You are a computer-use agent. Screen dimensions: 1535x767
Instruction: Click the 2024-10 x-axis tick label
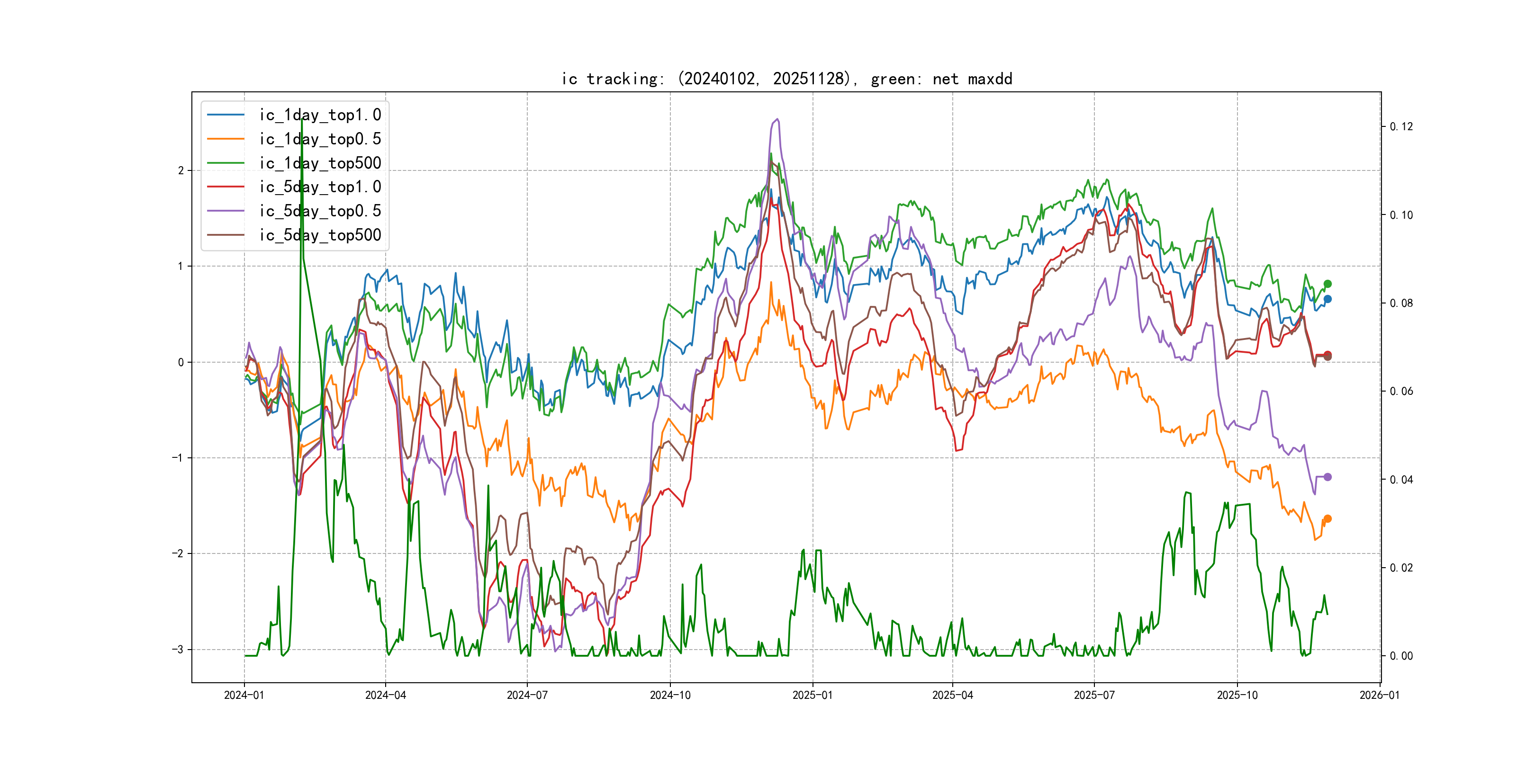coord(670,695)
